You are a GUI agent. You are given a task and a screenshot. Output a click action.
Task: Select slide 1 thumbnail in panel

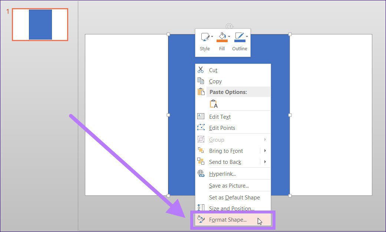point(40,24)
